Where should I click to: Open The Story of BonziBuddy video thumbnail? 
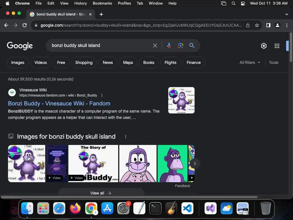pos(93,164)
